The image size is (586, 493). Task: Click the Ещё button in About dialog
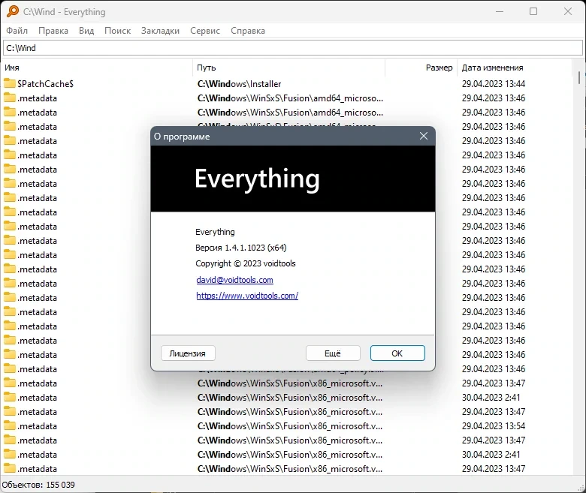pyautogui.click(x=333, y=353)
